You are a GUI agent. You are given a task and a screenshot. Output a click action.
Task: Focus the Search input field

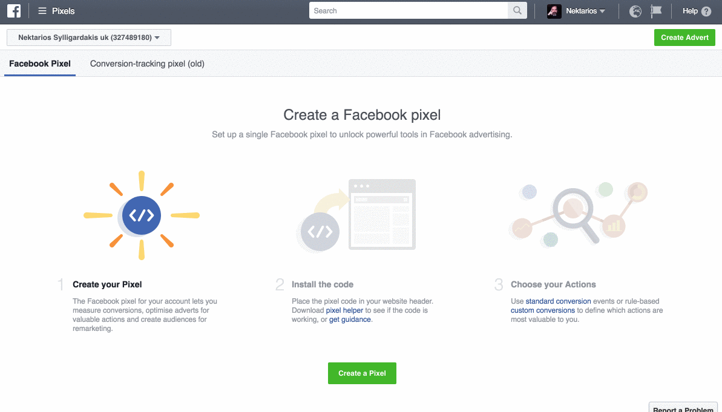tap(409, 11)
